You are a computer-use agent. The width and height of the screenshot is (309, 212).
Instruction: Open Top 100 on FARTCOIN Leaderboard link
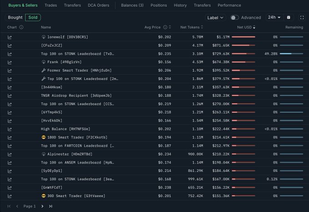click(77, 146)
